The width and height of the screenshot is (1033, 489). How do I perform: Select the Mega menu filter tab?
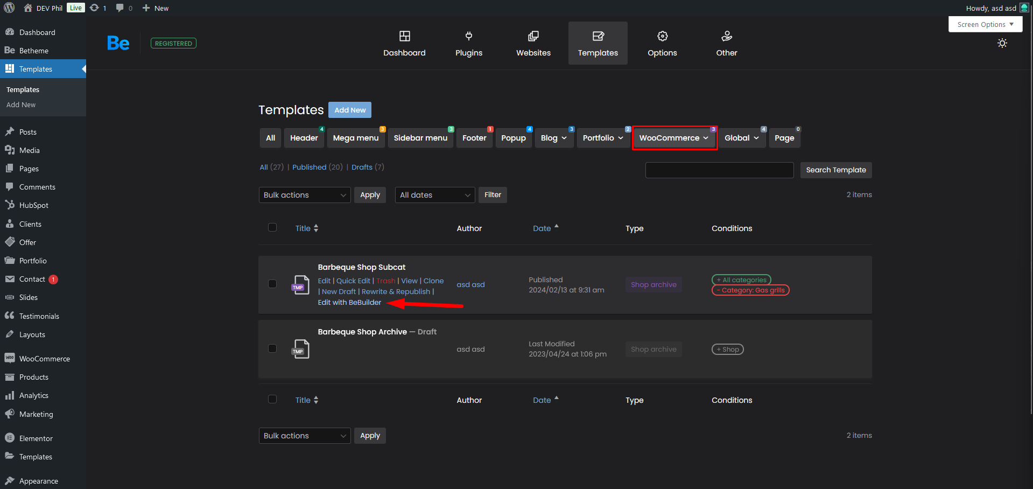click(x=356, y=138)
